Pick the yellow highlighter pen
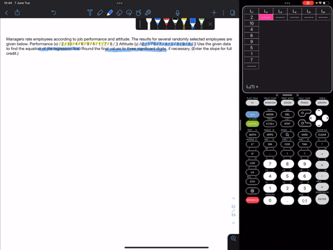 click(x=184, y=24)
